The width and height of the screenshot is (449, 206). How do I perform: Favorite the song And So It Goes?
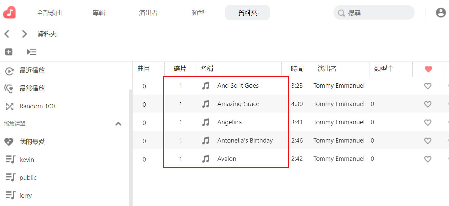428,86
